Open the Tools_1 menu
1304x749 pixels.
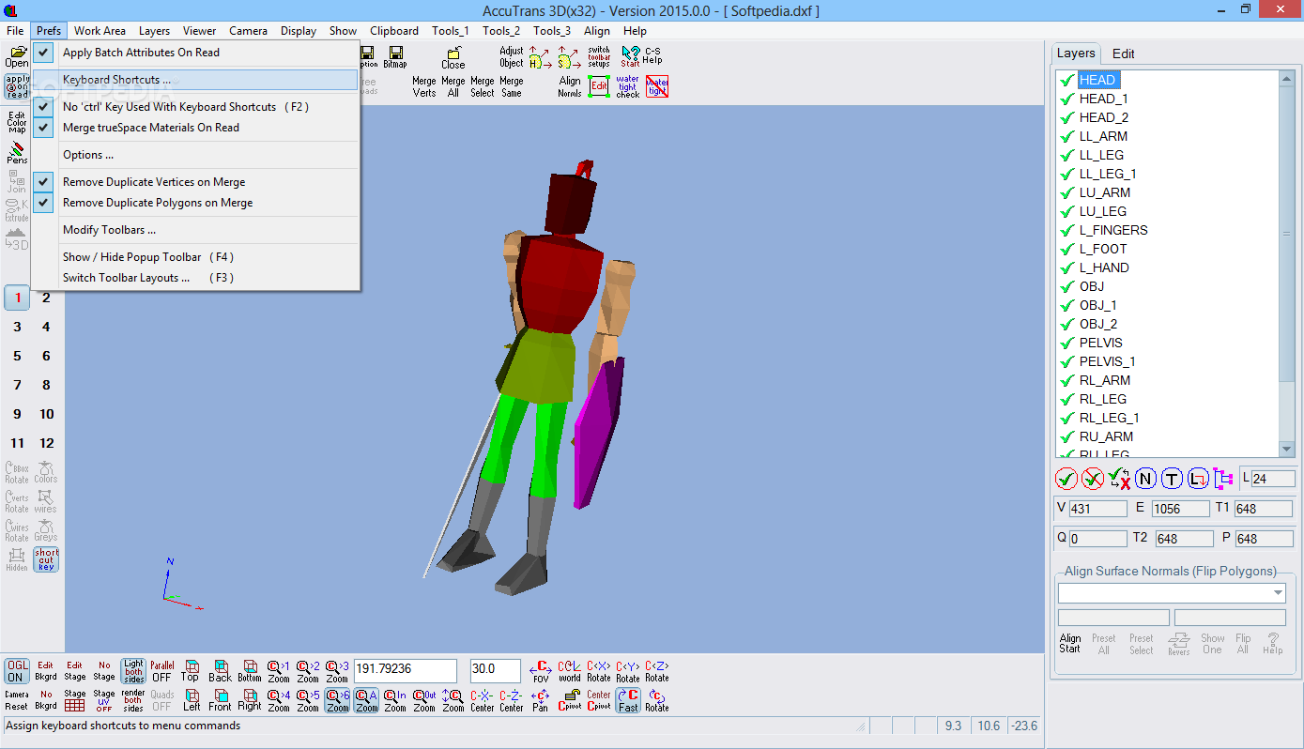click(451, 31)
